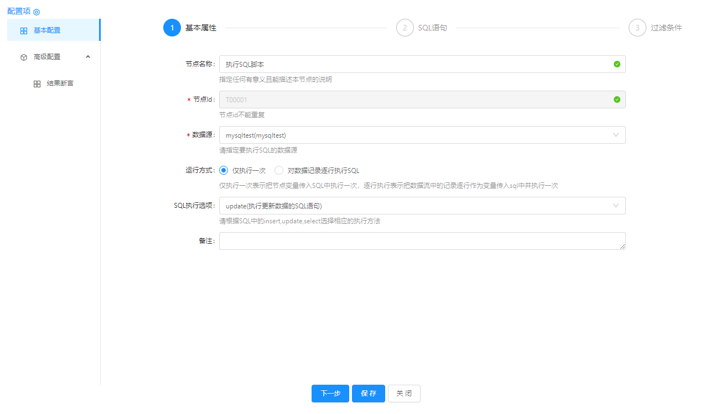Click the settings icon beside 配置项
Screen dimensions: 720x414
point(37,12)
